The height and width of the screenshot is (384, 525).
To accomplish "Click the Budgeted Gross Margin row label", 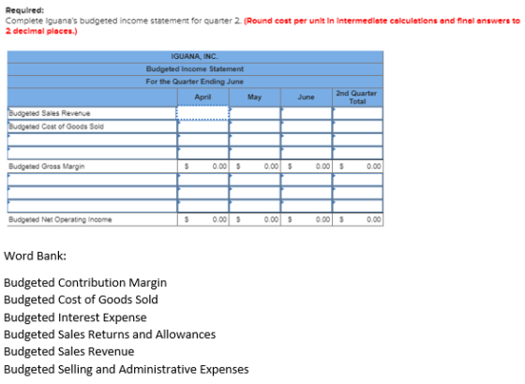I will [47, 167].
